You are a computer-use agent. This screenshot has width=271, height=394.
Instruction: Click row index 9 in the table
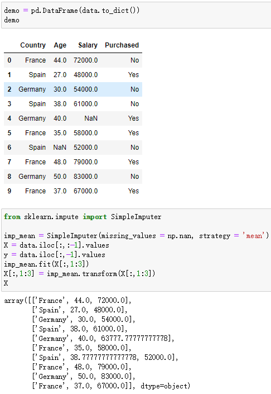[x=9, y=191]
